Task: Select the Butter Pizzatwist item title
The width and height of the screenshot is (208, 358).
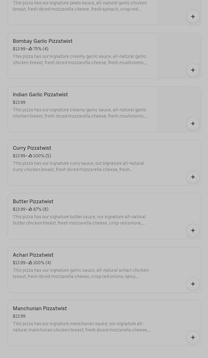Action: (x=33, y=202)
